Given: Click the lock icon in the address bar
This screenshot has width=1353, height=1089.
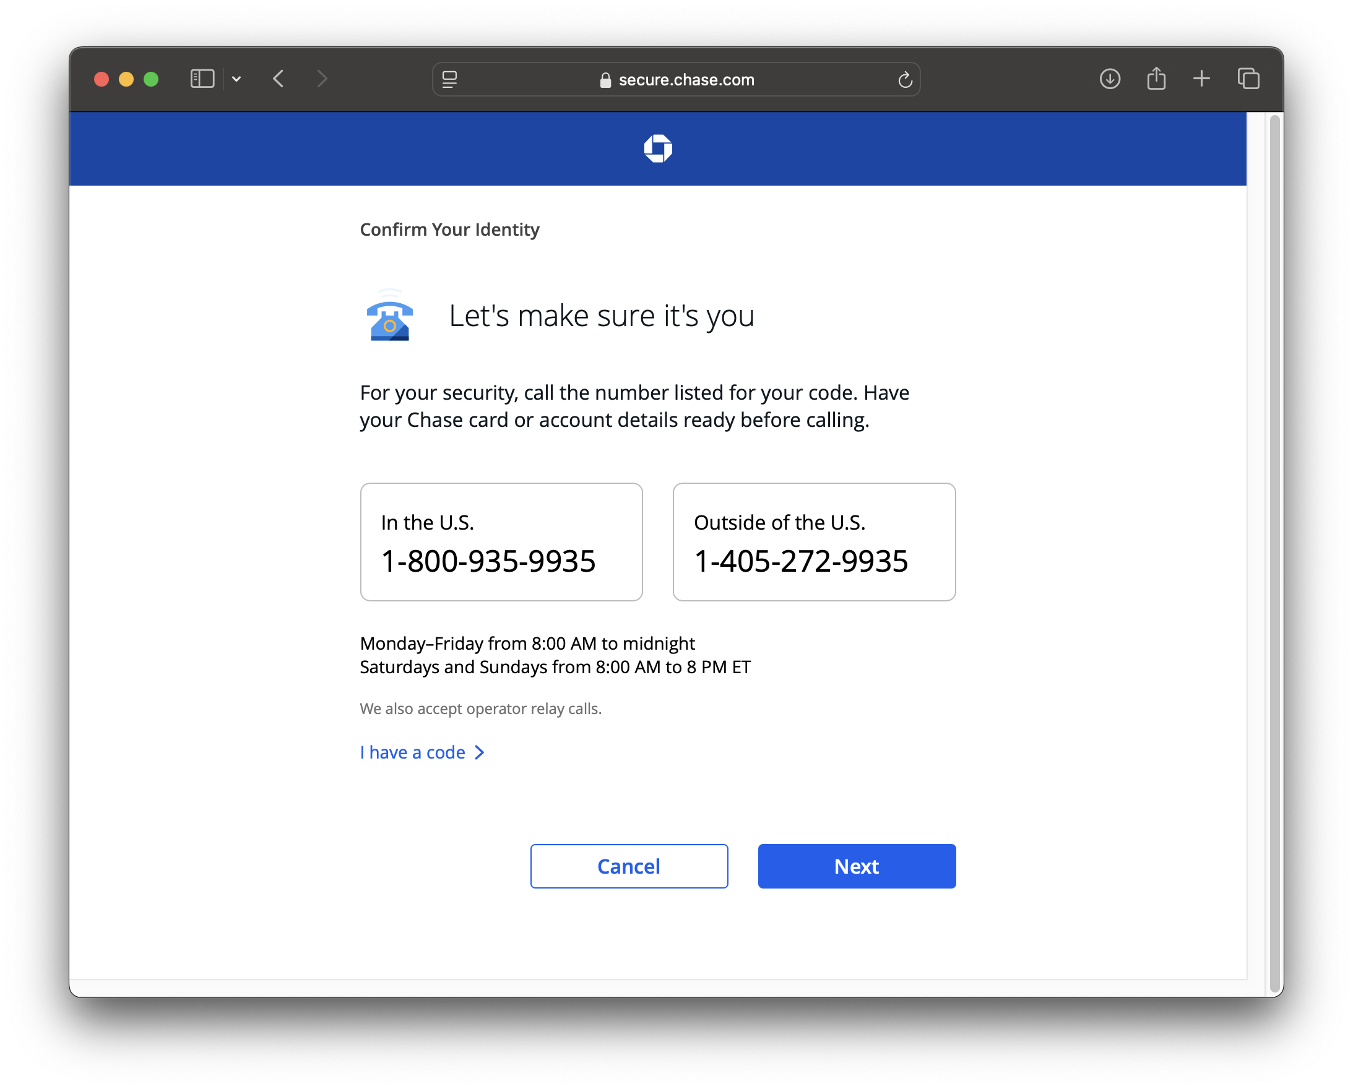Looking at the screenshot, I should (x=605, y=80).
